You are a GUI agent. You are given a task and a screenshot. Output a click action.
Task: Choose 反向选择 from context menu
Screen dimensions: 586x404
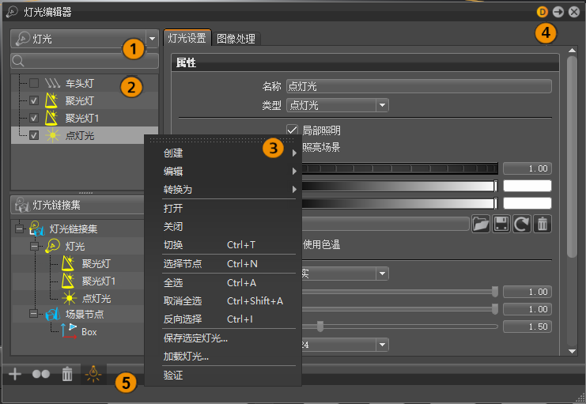pyautogui.click(x=223, y=319)
